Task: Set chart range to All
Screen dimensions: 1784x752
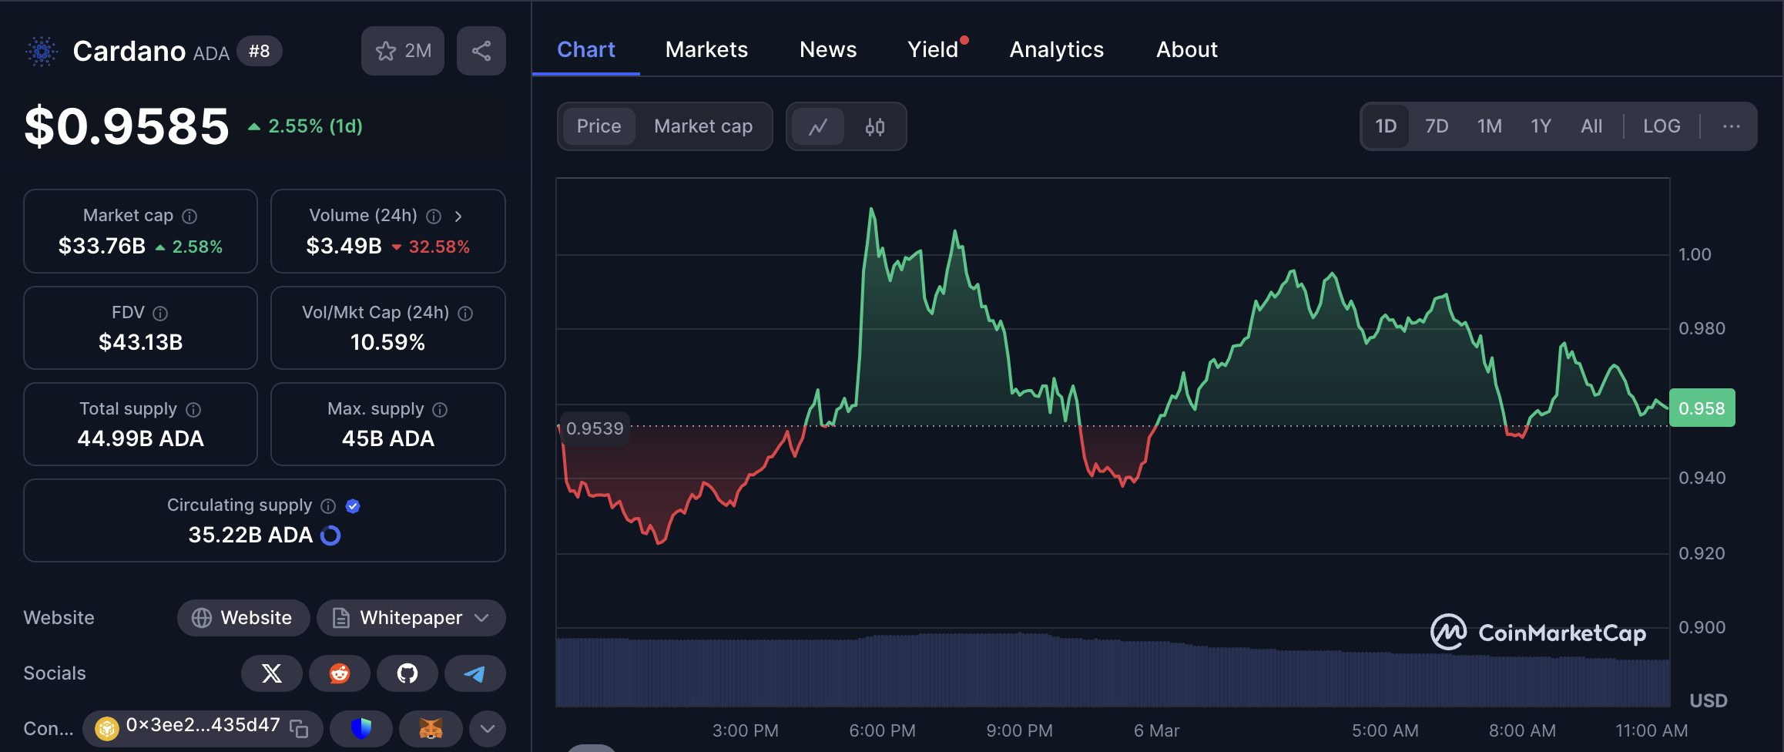Action: (1591, 126)
